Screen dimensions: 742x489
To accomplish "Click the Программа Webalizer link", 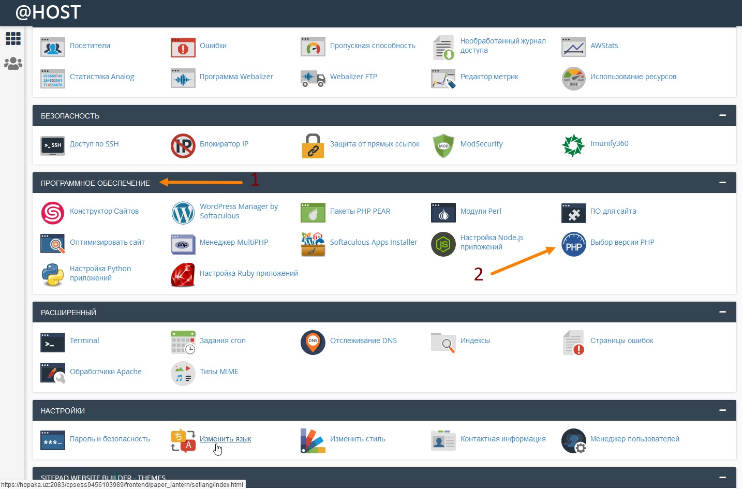I will pos(236,77).
